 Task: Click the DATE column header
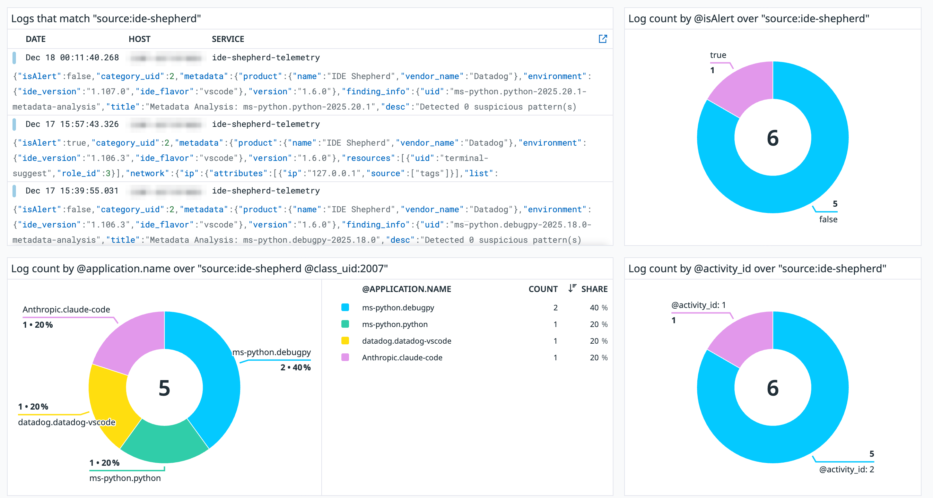[35, 39]
